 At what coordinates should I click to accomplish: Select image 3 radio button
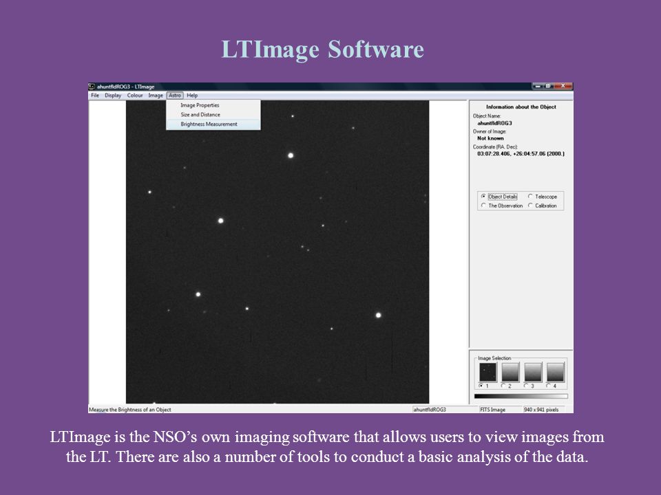coord(526,386)
